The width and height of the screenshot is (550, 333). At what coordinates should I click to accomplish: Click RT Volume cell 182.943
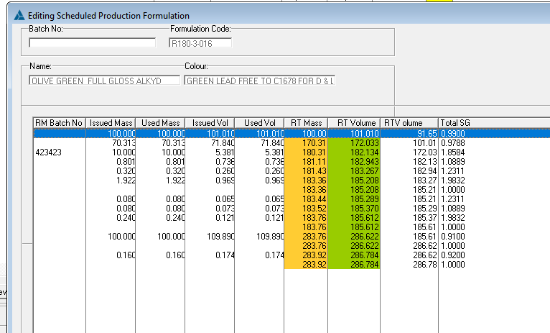[x=354, y=162]
